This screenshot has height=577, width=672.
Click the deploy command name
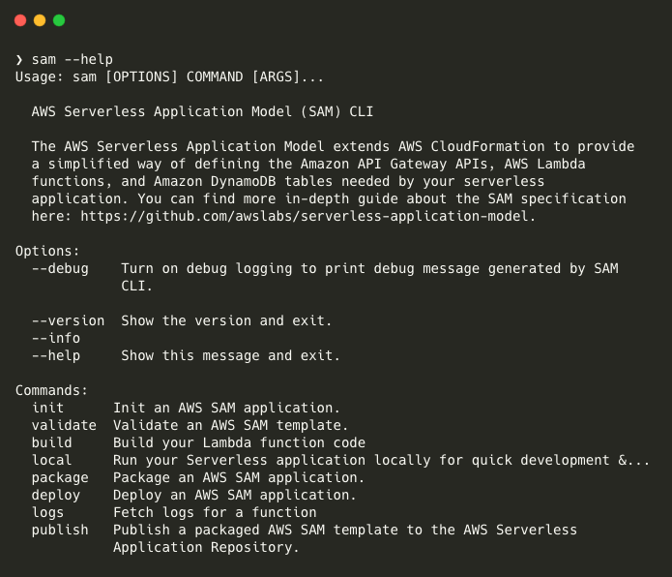coord(56,495)
